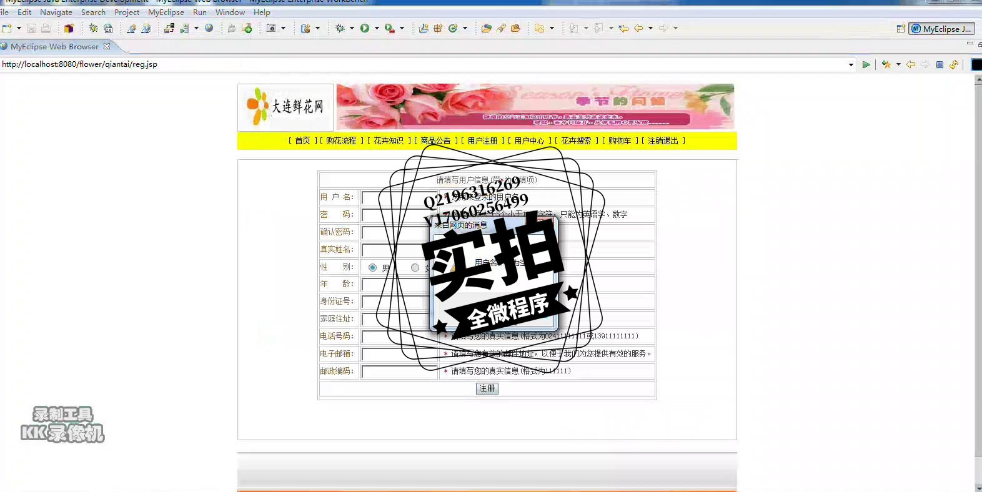Click the Open Perspective icon
Screen dimensions: 982x492
click(901, 29)
